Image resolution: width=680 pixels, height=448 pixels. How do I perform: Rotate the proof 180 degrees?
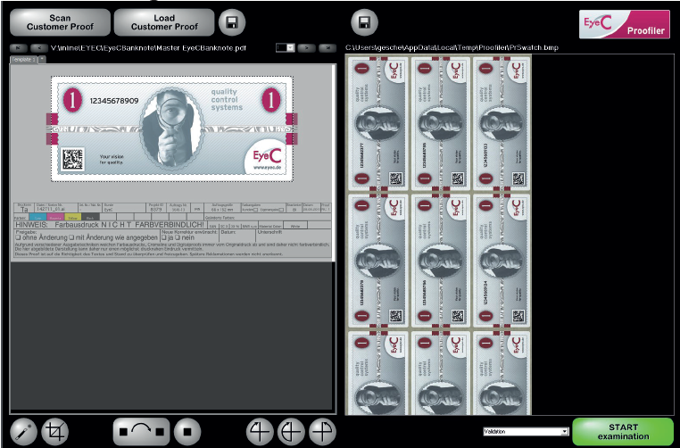coord(291,432)
